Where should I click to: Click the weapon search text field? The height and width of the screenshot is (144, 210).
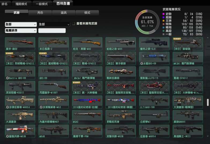pos(52,30)
